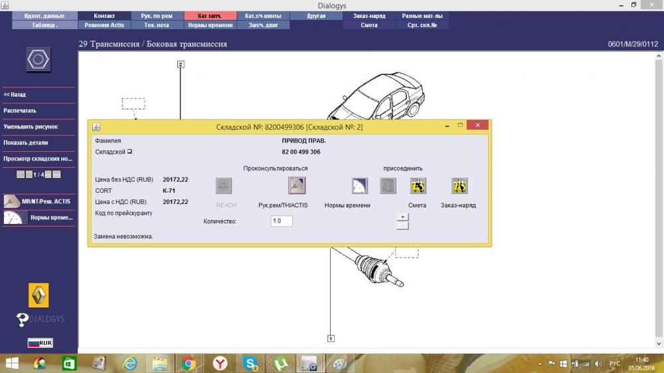The height and width of the screenshot is (373, 664).
Task: Open Windows Store from taskbar
Action: [x=69, y=363]
